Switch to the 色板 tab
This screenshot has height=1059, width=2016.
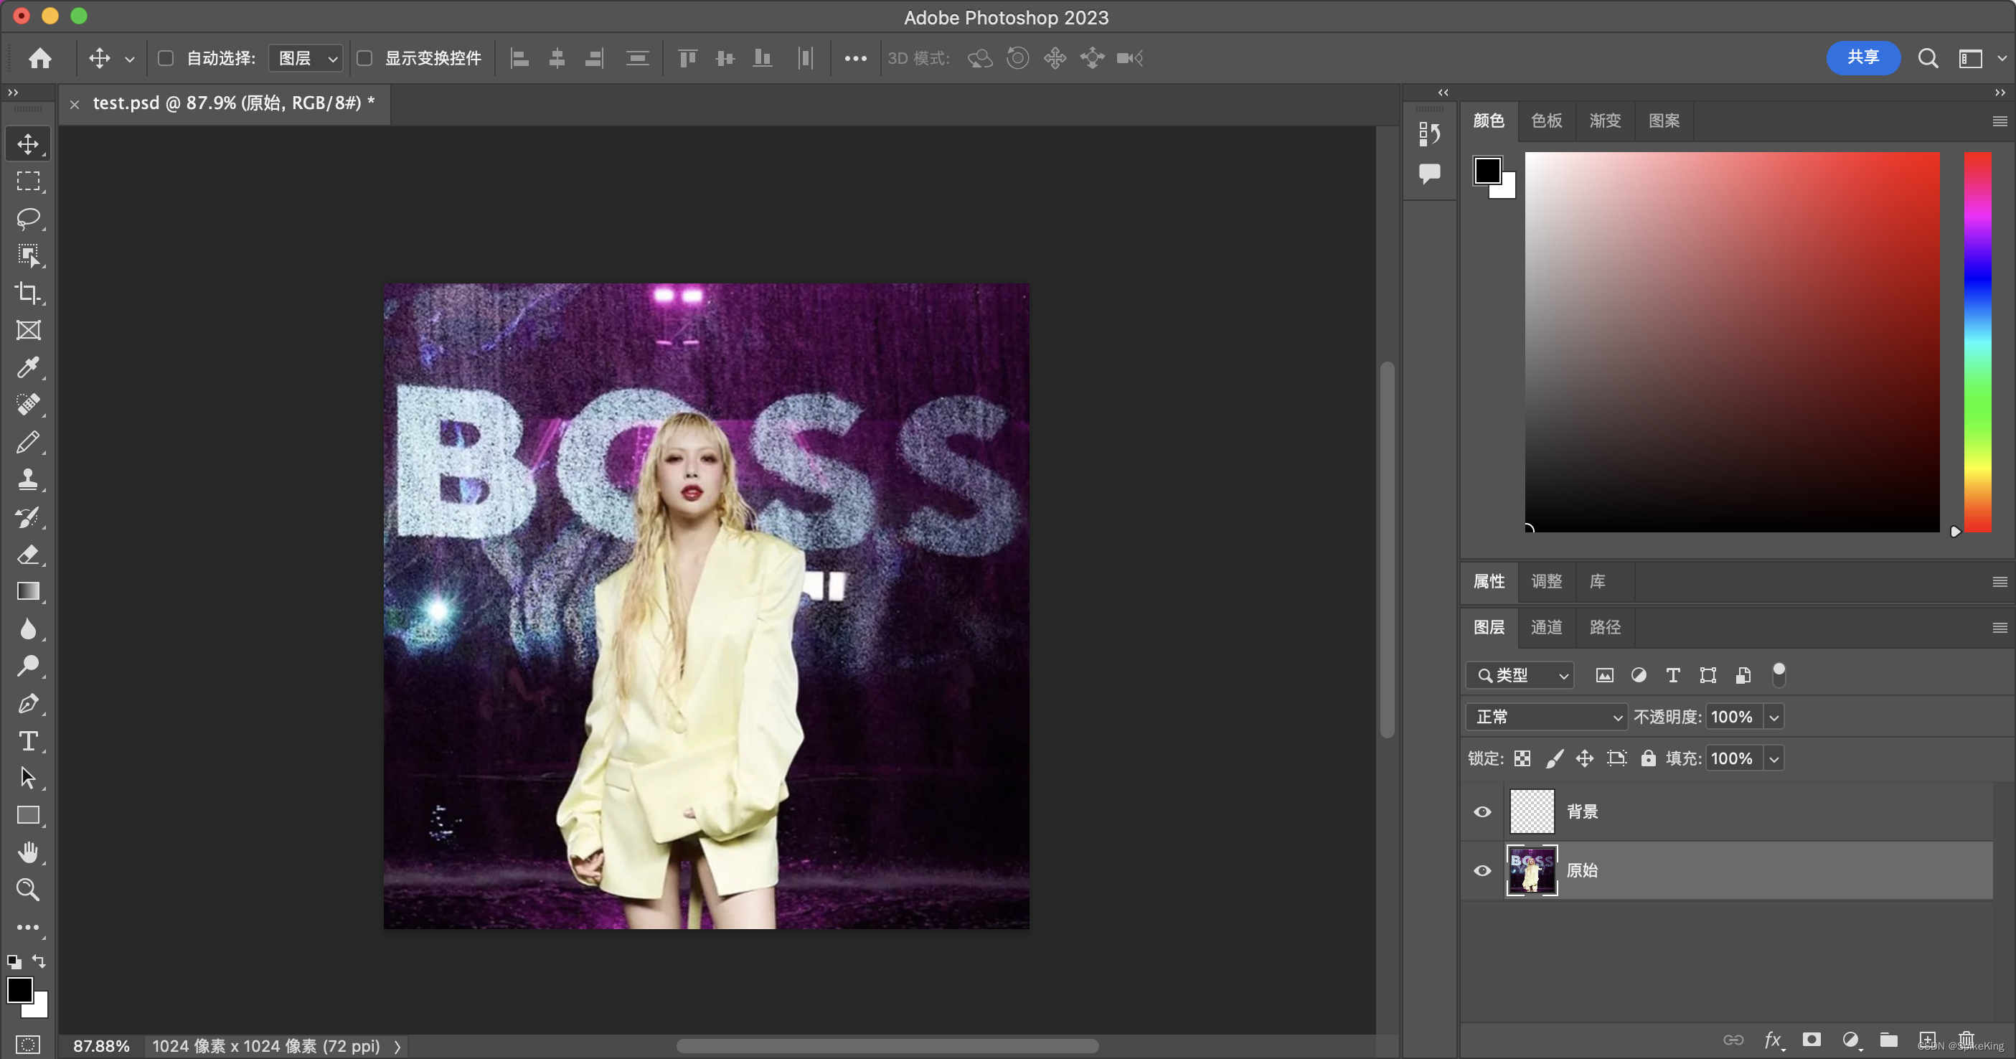coord(1545,121)
